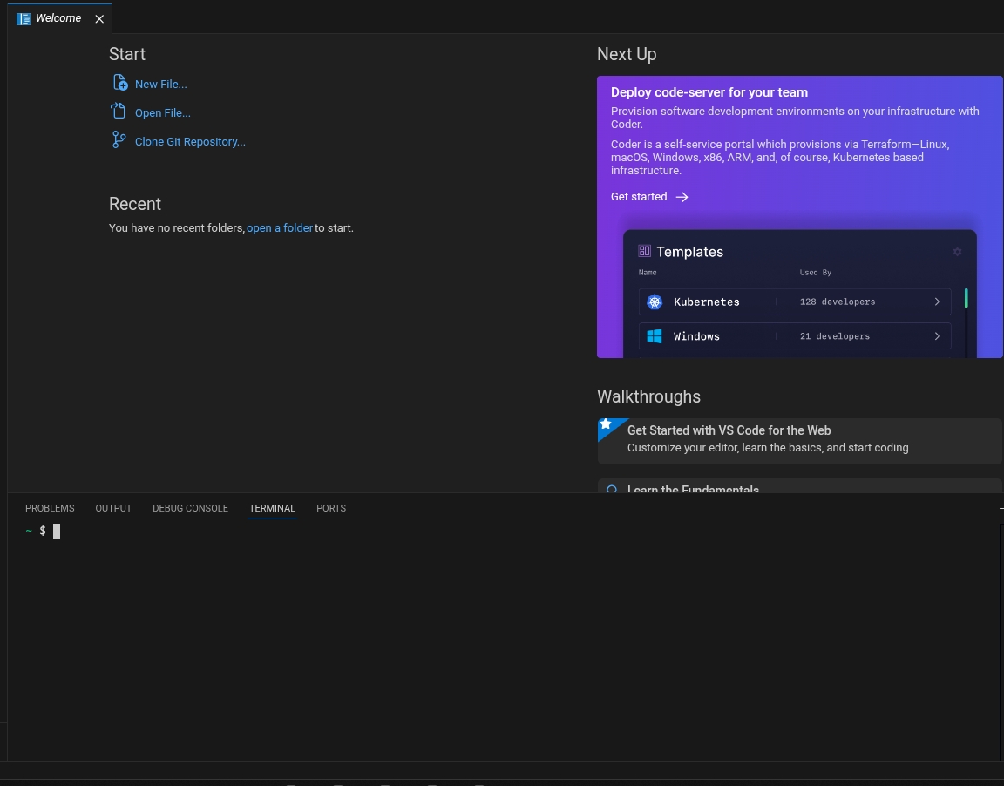Close the Welcome tab
1004x786 pixels.
[x=99, y=19]
